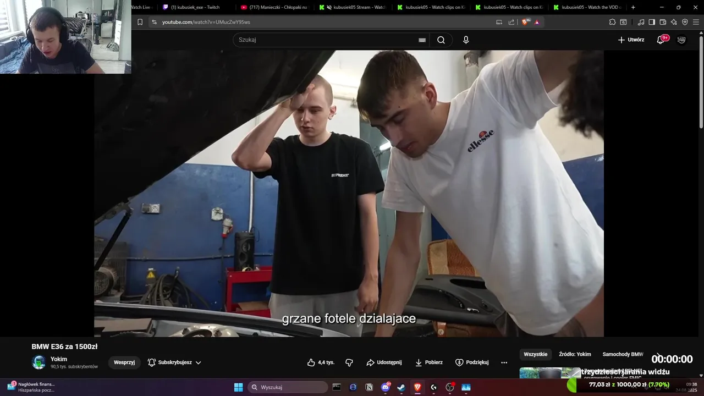Dislike the video with thumbs down
Image resolution: width=704 pixels, height=396 pixels.
coord(349,362)
